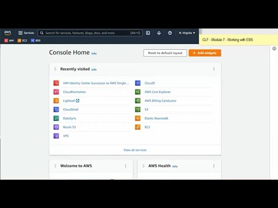Open the help question mark menu

tap(170, 33)
